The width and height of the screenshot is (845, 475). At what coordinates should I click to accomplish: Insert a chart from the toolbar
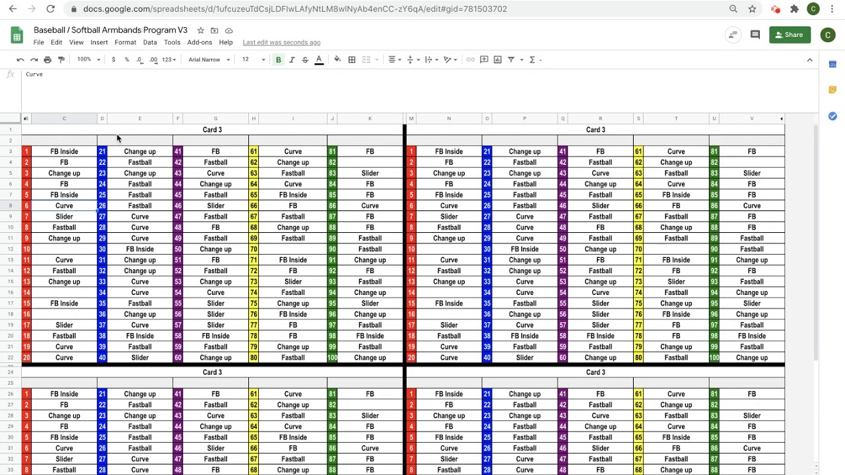pos(496,59)
